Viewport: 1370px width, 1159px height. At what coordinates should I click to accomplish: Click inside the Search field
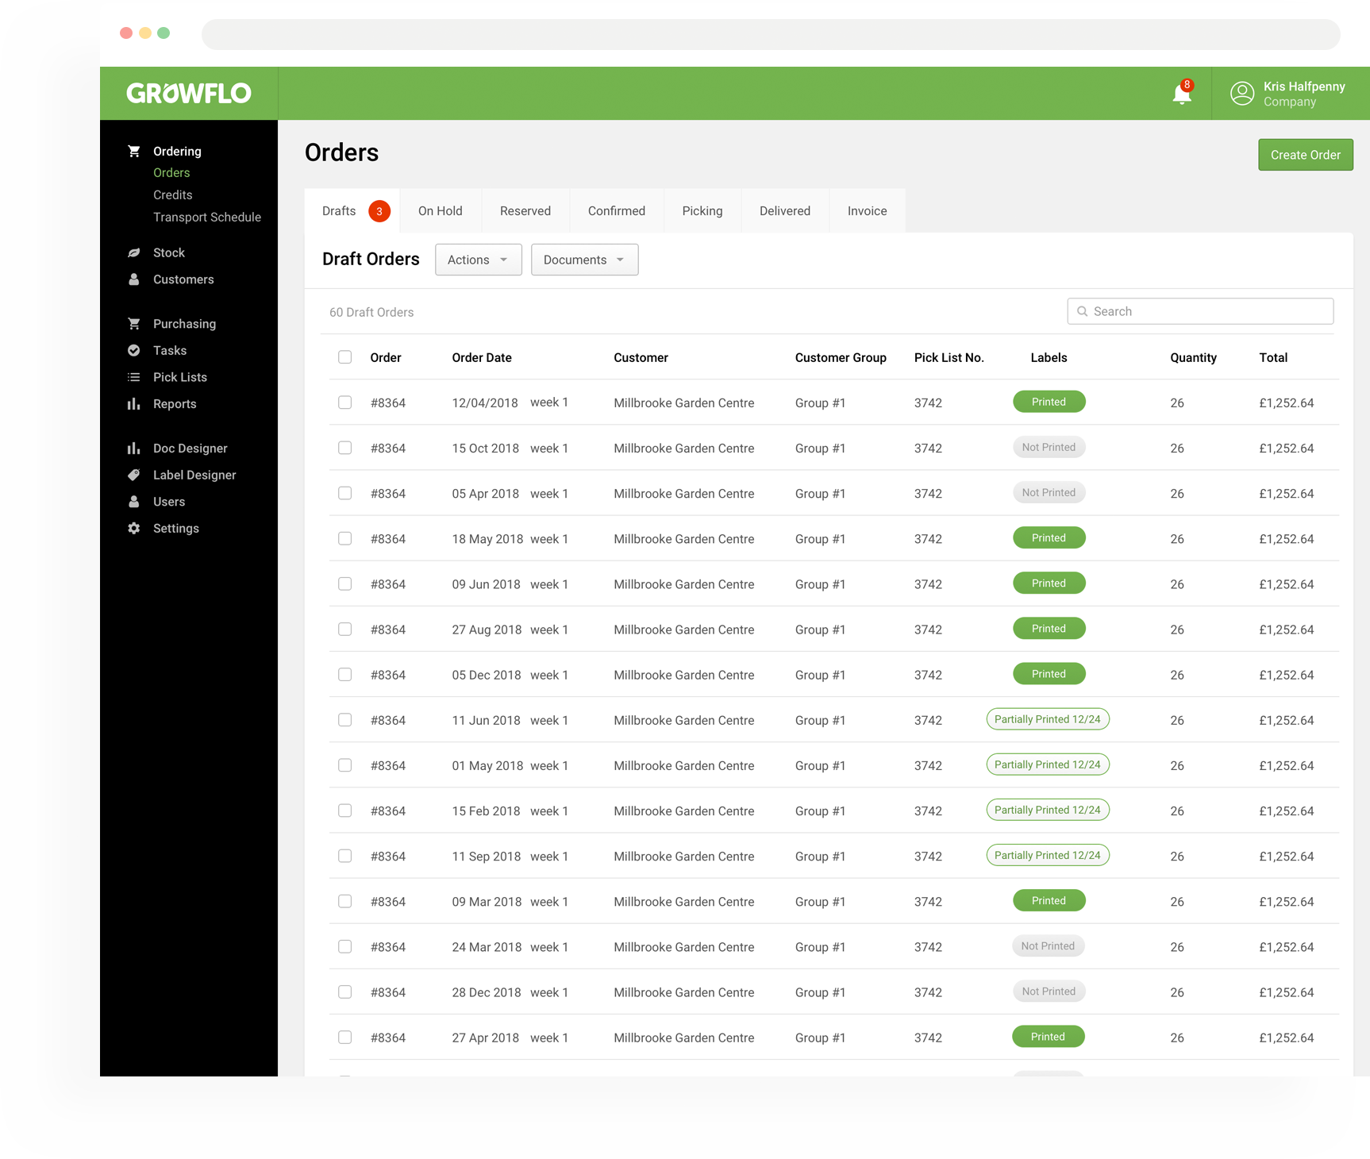click(x=1199, y=311)
